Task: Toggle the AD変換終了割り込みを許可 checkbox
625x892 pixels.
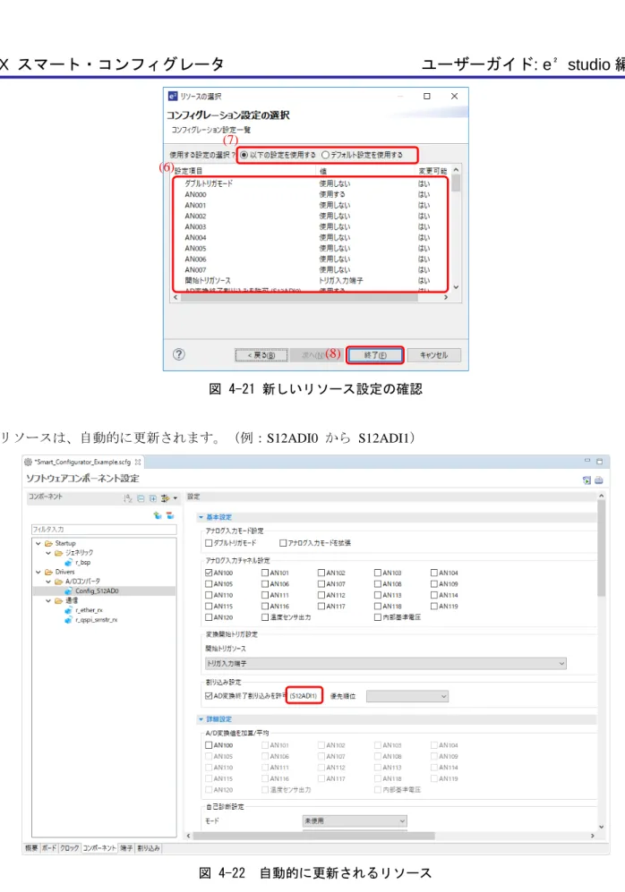Action: click(x=209, y=696)
